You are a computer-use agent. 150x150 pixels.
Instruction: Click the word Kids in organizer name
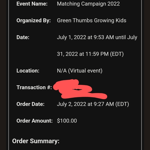[121, 20]
